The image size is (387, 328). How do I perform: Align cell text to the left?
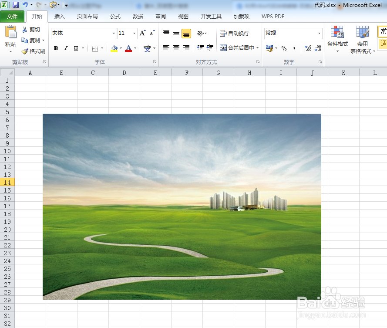click(x=166, y=47)
